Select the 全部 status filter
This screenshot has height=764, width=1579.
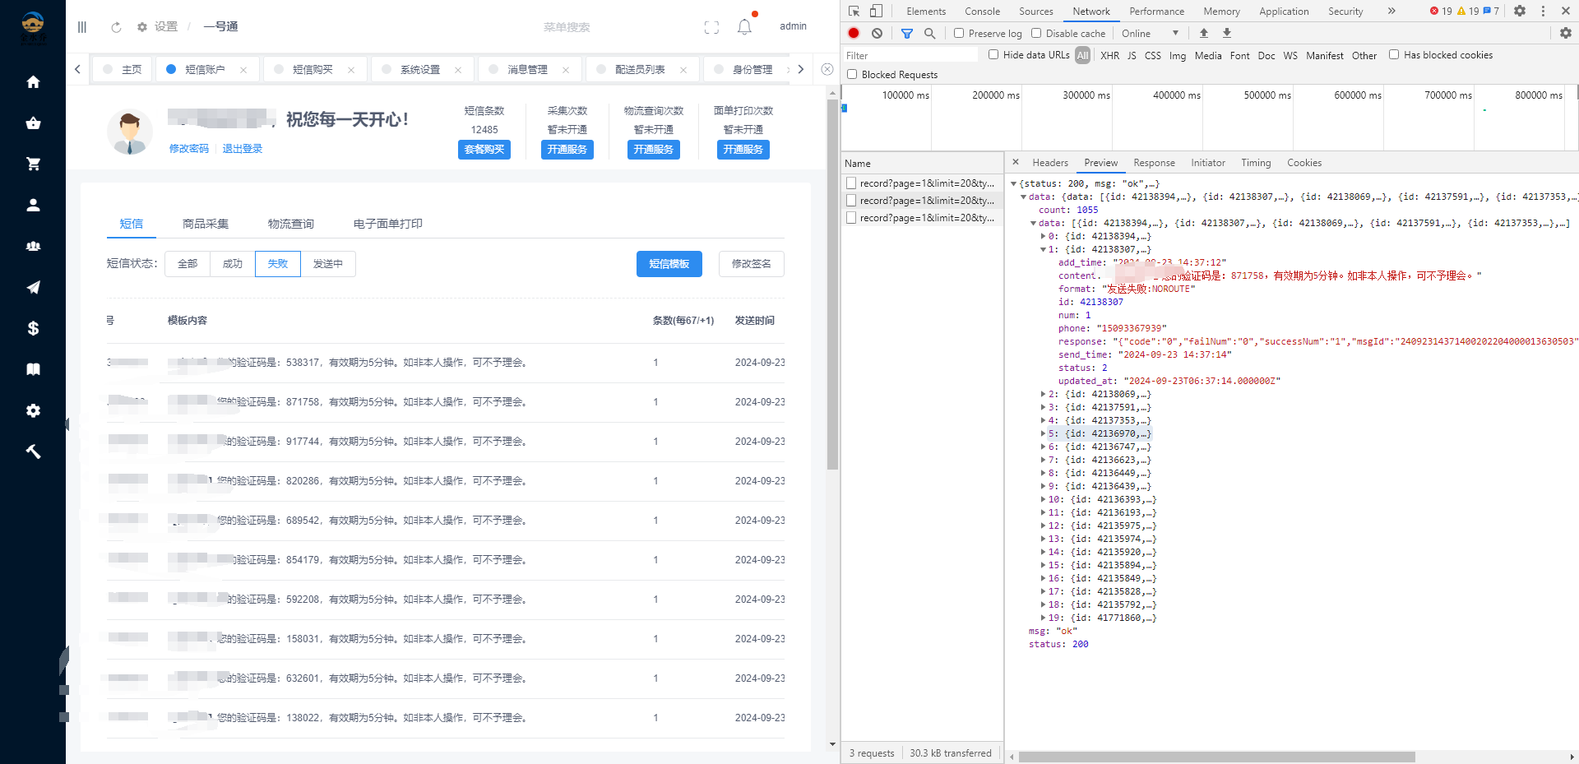coord(188,264)
